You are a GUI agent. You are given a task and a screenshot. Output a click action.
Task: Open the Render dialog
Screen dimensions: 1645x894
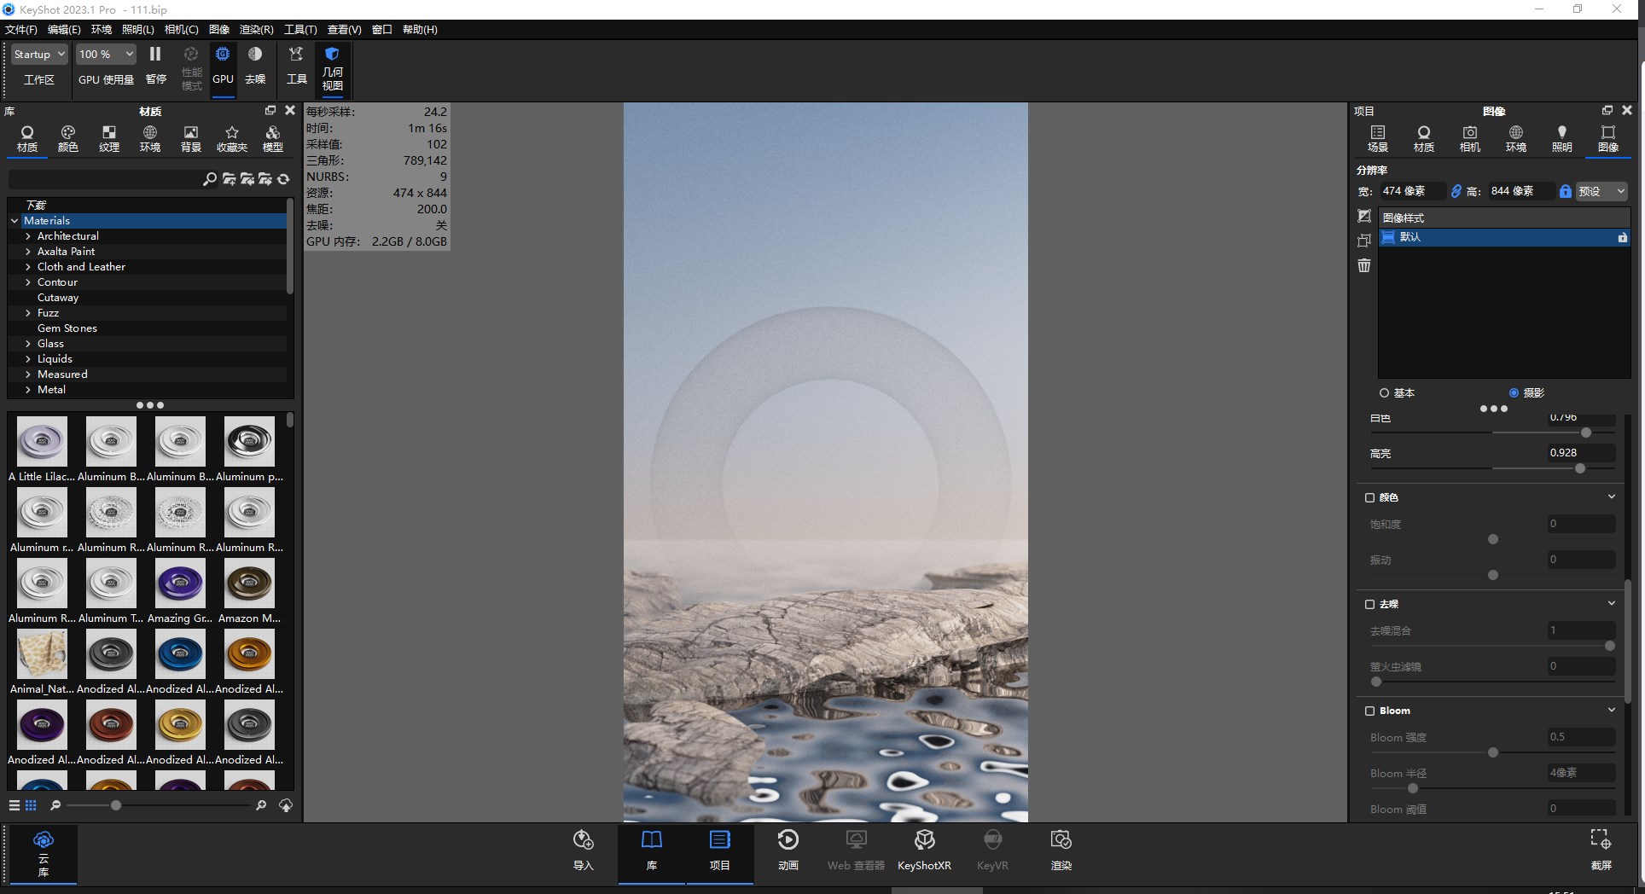1061,850
